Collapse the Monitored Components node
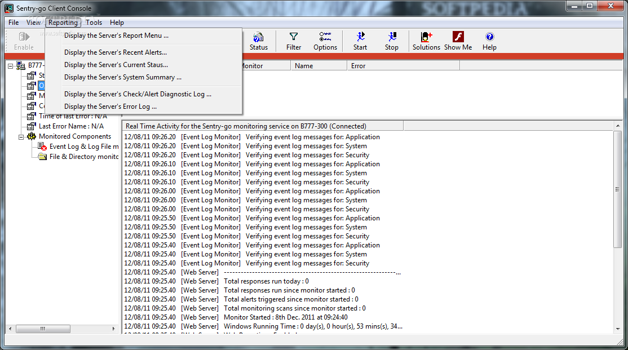This screenshot has width=628, height=350. click(21, 137)
